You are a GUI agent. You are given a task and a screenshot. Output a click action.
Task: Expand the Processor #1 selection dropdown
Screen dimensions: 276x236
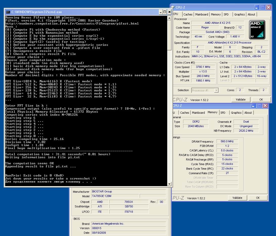click(216, 90)
